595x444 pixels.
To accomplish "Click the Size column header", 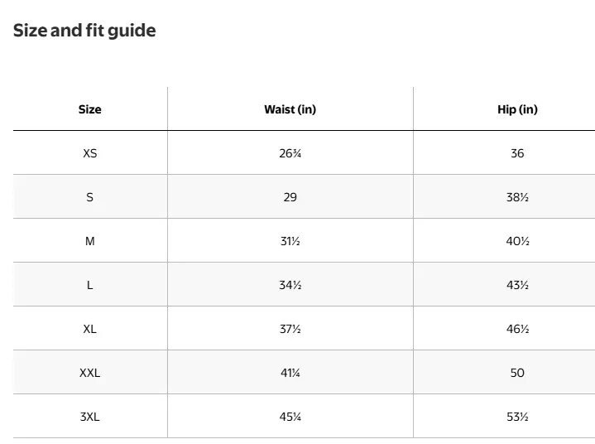I will pos(90,109).
